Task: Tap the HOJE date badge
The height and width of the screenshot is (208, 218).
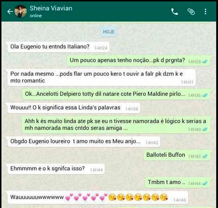Action: 109,32
